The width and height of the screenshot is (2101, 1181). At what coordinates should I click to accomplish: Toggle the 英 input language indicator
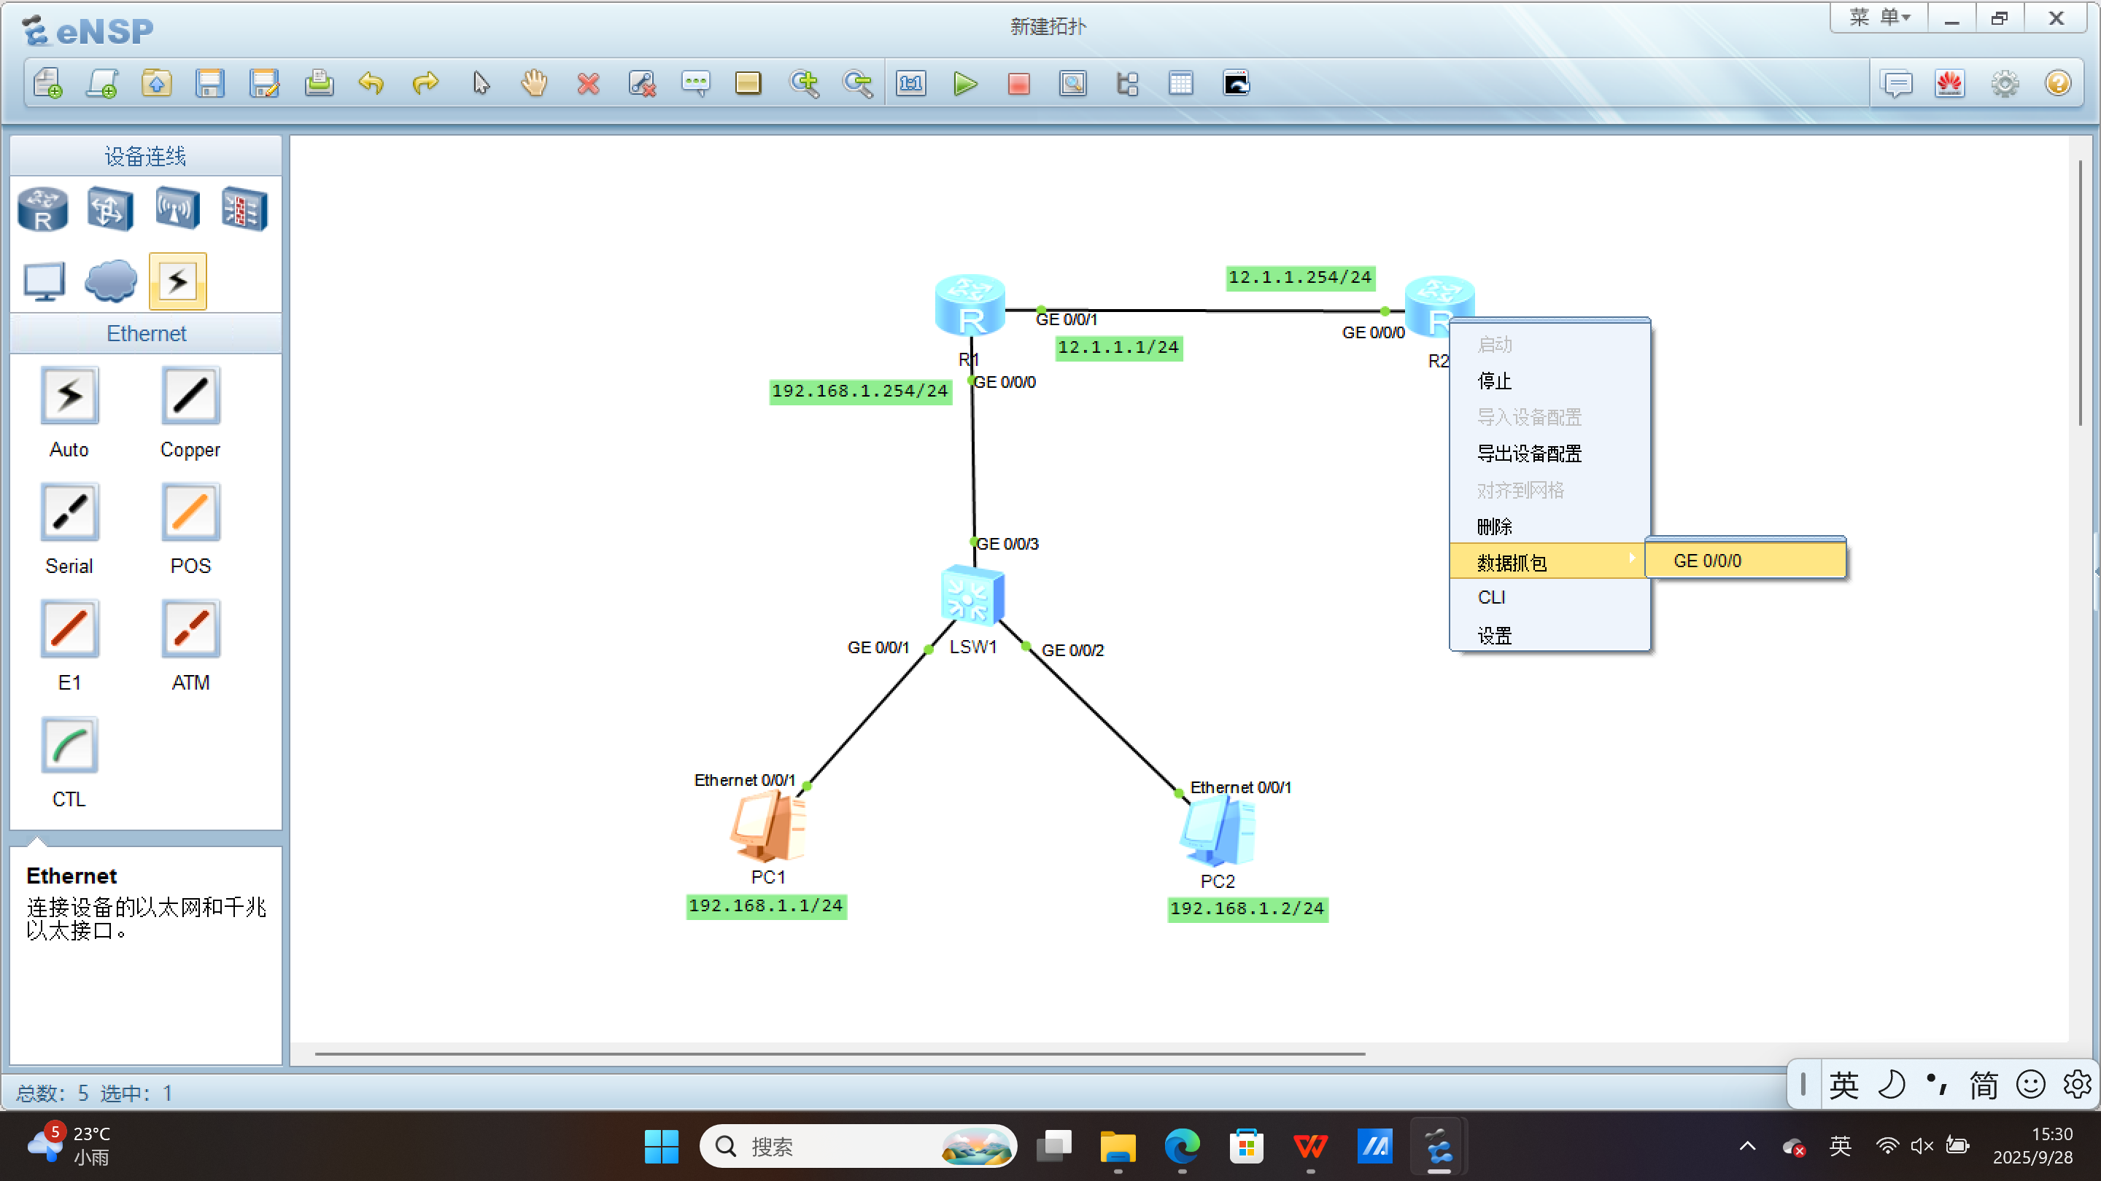[x=1840, y=1146]
